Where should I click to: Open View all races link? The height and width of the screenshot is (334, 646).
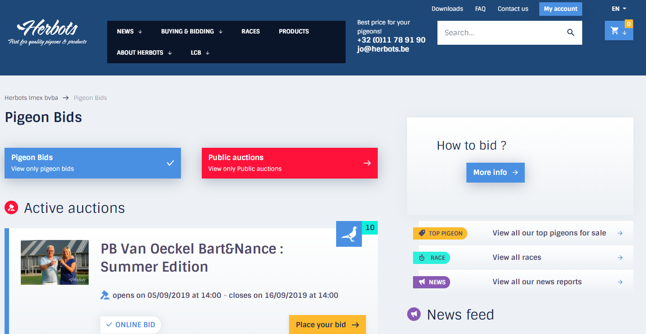517,258
